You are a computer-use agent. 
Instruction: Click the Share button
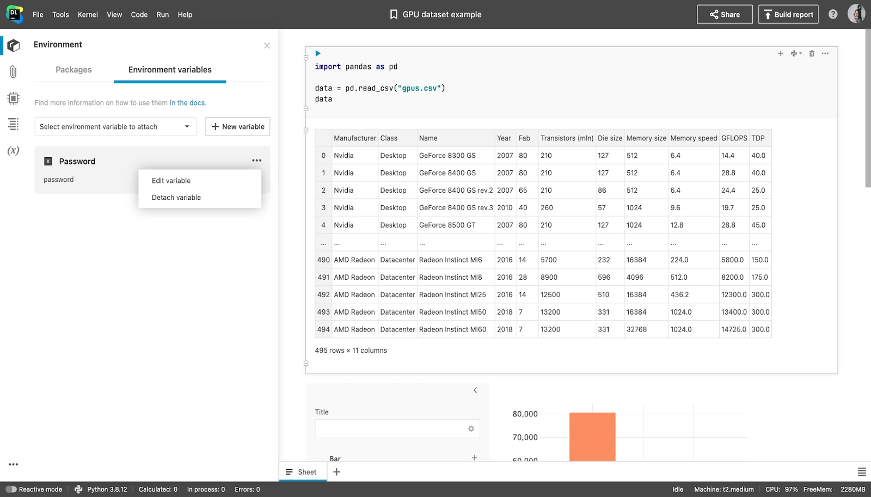(725, 15)
